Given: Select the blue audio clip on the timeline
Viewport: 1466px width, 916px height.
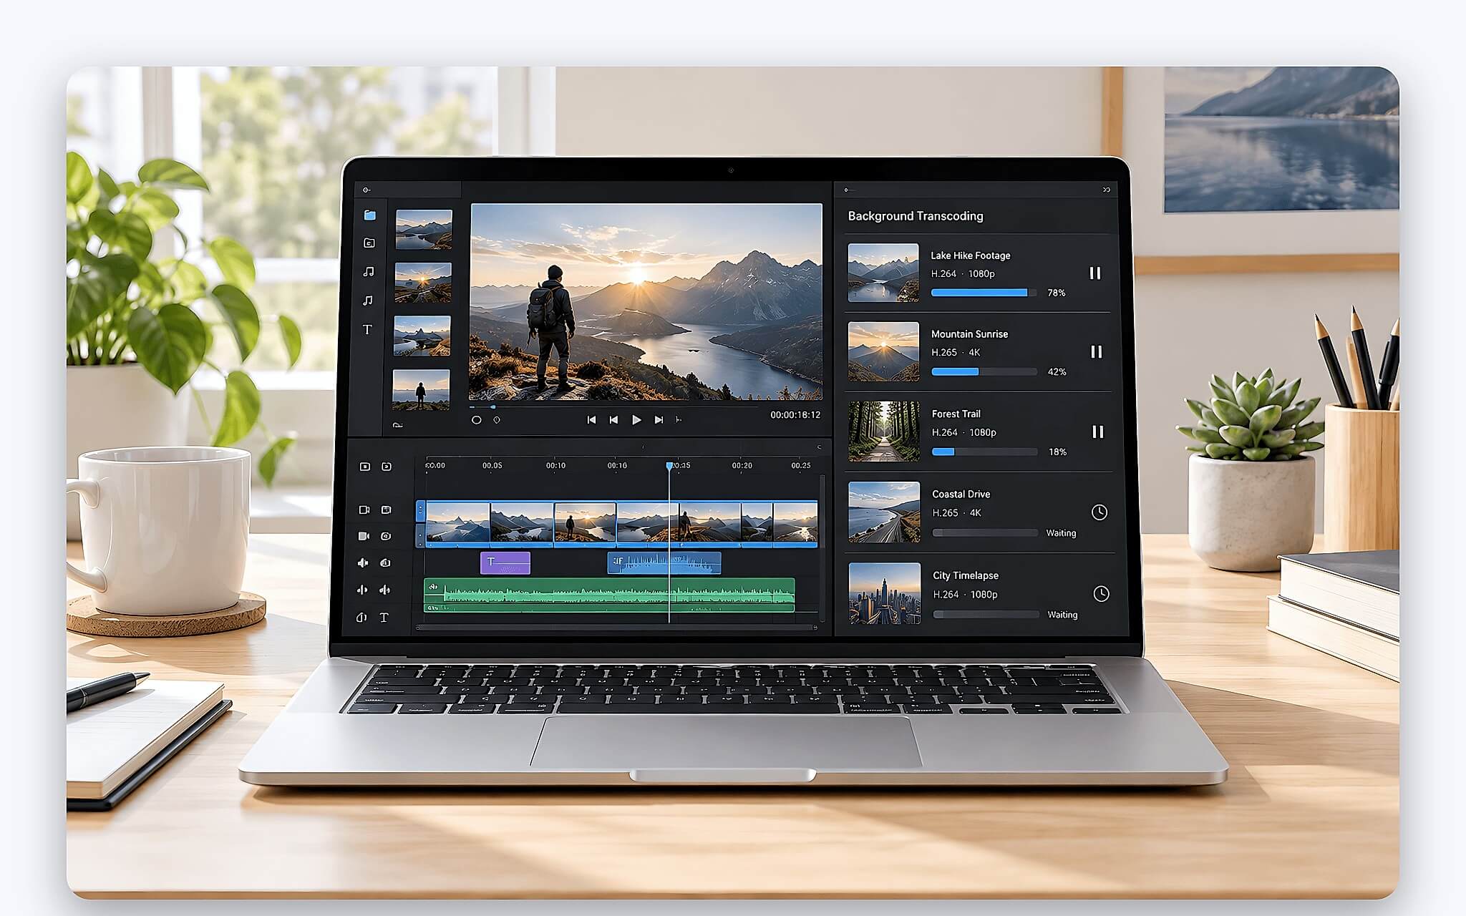Looking at the screenshot, I should [x=664, y=563].
